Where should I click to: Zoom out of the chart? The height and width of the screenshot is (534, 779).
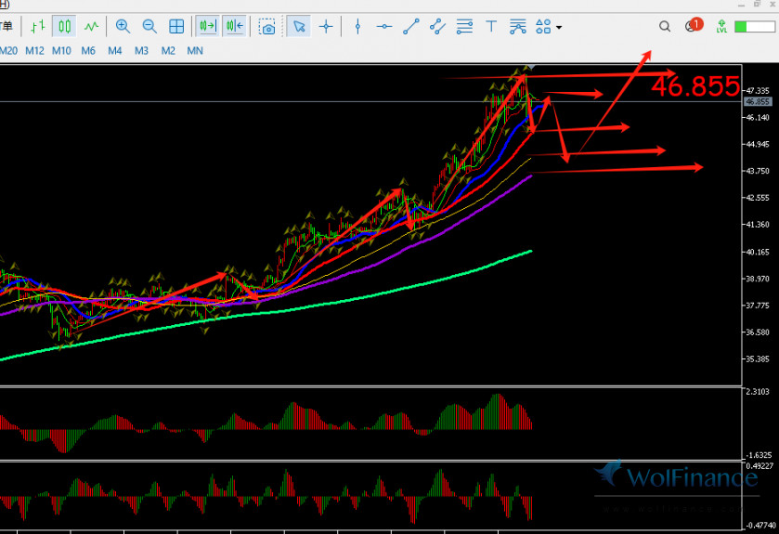click(x=149, y=27)
